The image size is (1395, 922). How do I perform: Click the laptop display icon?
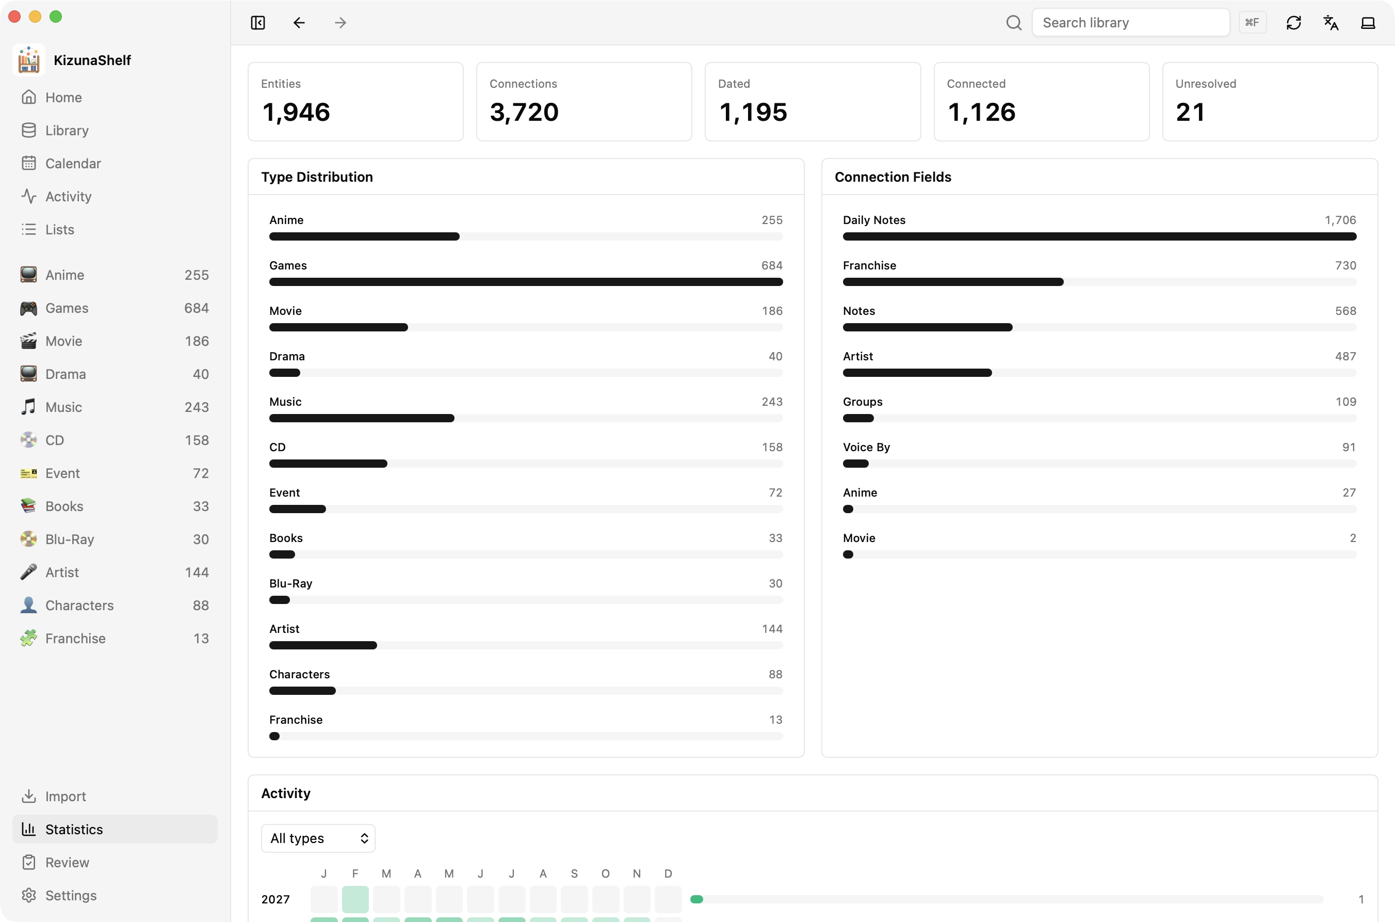(x=1368, y=23)
